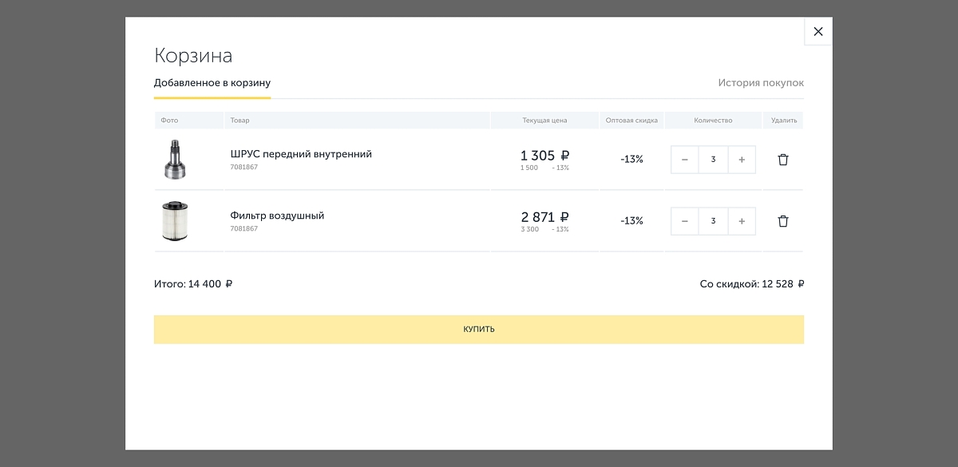Click the Оптовая скидка column header
This screenshot has width=958, height=467.
coord(631,121)
